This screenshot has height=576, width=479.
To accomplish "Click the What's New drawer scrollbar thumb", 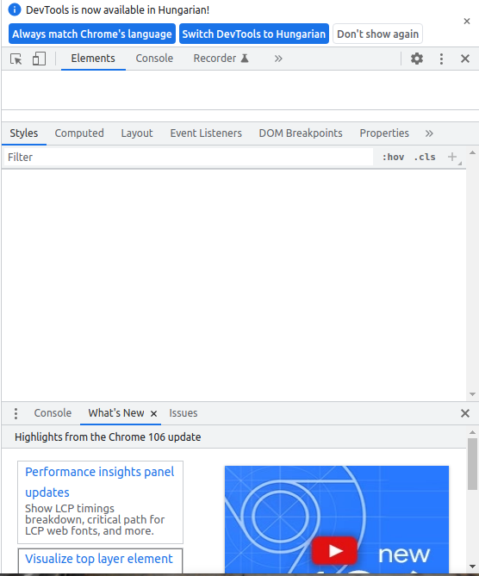I will tap(472, 464).
